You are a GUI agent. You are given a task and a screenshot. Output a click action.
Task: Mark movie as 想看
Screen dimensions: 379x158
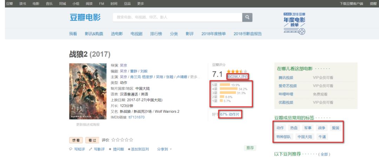tap(76, 140)
